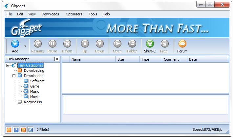Open the Optimizers menu
Image resolution: width=233 pixels, height=138 pixels.
click(74, 14)
